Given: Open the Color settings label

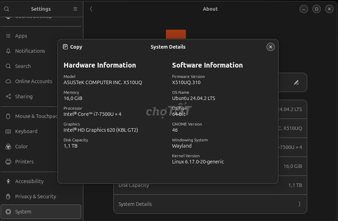Looking at the screenshot, I should coord(21,147).
